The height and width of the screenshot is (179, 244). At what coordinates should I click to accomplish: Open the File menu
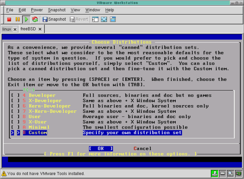coord(10,10)
